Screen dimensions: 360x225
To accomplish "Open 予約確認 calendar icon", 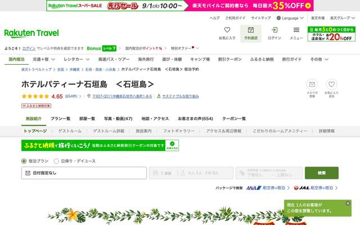I will click(x=251, y=30).
